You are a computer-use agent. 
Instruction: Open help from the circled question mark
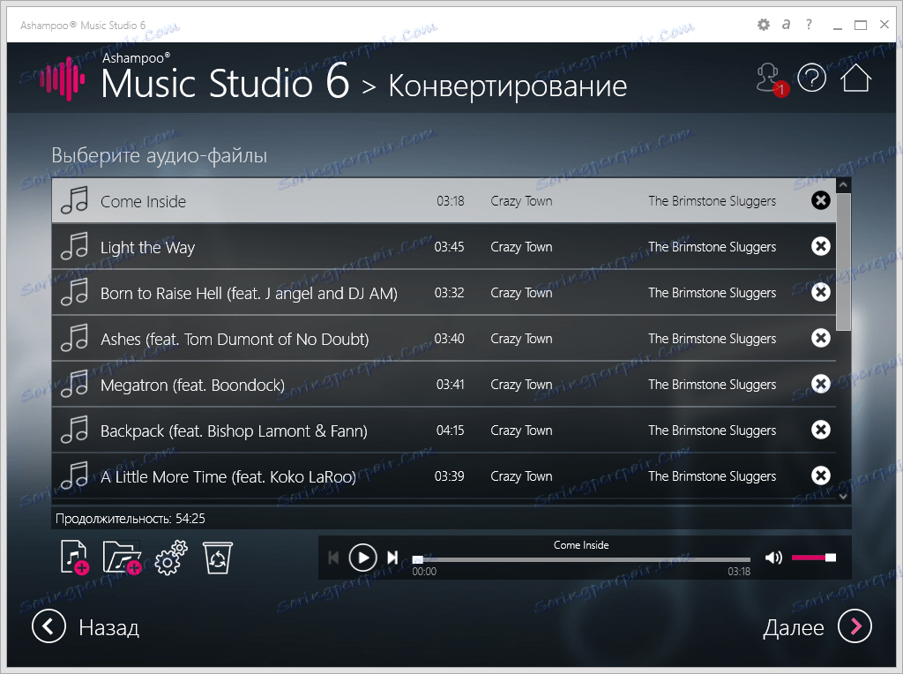point(812,78)
